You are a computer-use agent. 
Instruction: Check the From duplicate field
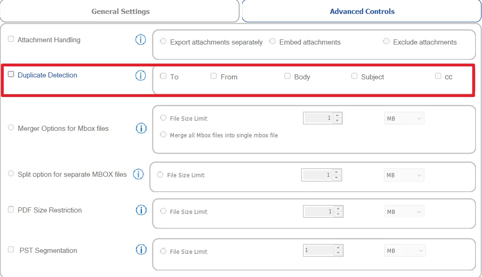pos(214,76)
